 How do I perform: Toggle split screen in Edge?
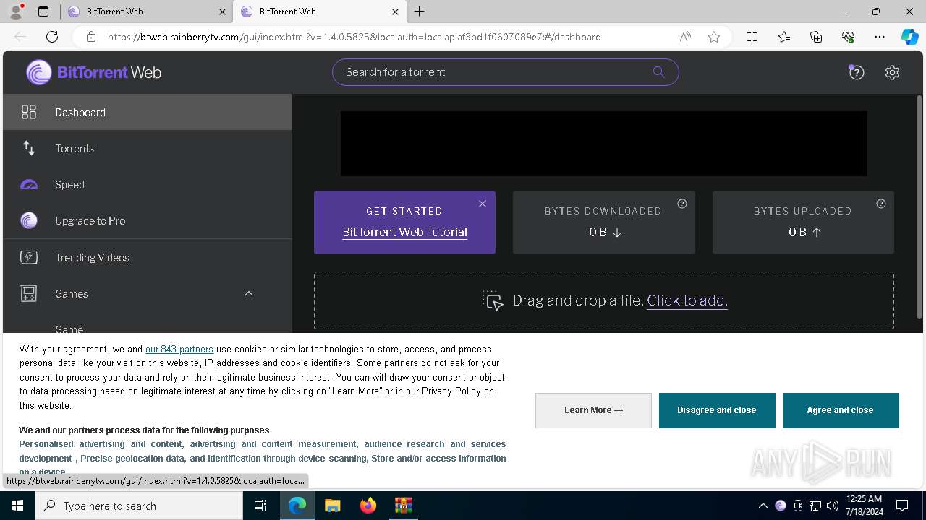(x=752, y=37)
